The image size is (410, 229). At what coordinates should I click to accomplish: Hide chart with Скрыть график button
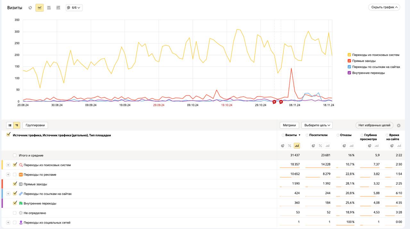click(384, 7)
